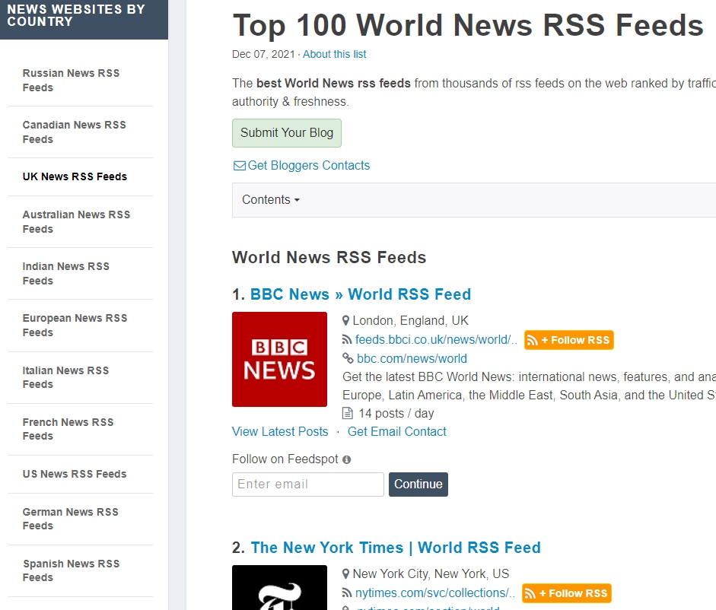The width and height of the screenshot is (716, 610).
Task: Visit the bbc.com/news/world link
Action: pyautogui.click(x=412, y=358)
